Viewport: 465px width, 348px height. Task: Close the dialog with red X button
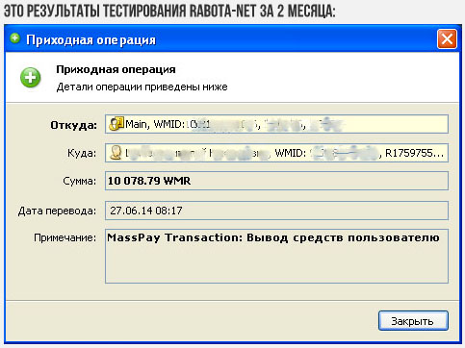(447, 39)
